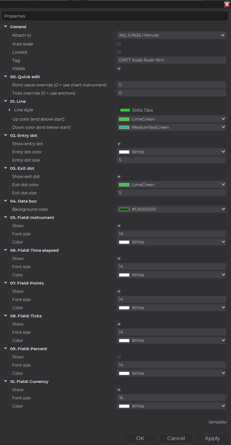Toggle the Auto scale checkbox
Image resolution: width=231 pixels, height=445 pixels.
[x=119, y=44]
